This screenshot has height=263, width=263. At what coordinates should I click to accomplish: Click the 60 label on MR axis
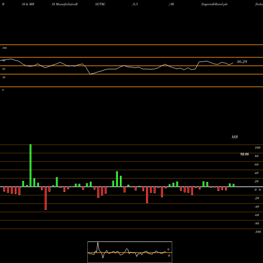pyautogui.click(x=256, y=165)
